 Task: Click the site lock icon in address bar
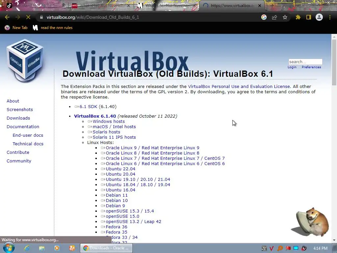[41, 17]
